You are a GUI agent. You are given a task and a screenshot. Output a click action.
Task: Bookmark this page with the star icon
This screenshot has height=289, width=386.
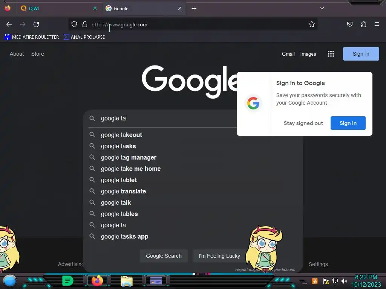[312, 24]
